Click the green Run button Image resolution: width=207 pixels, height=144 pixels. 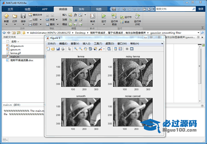coord(104,16)
